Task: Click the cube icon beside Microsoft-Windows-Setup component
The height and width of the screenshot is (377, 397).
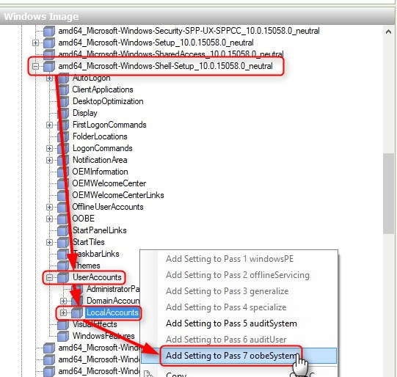Action: click(49, 43)
